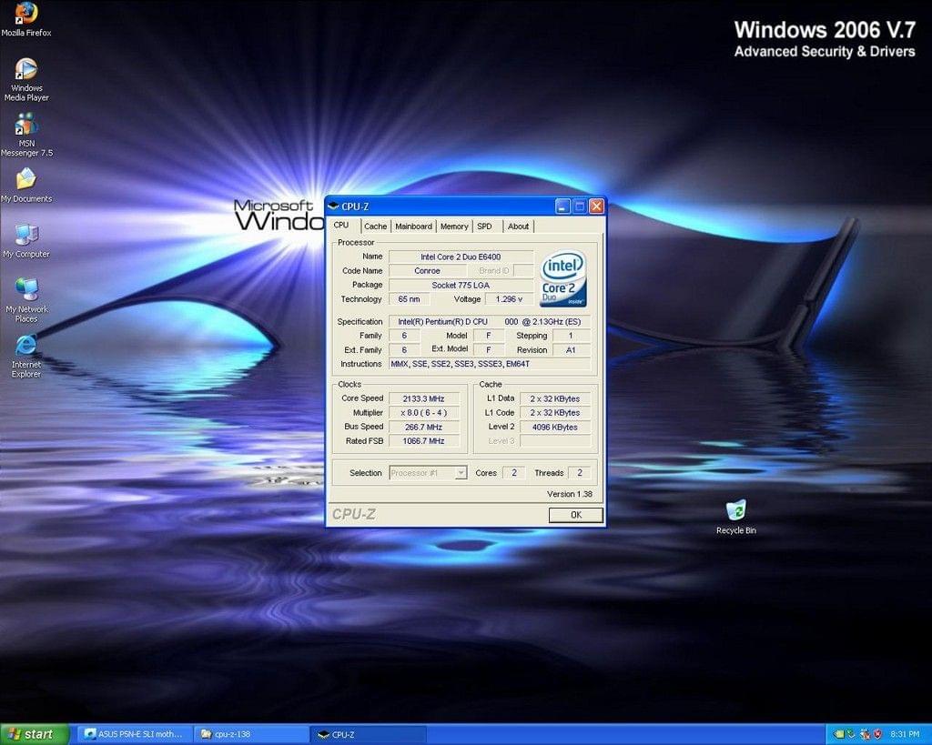Click the 1.296 v voltage value
This screenshot has width=932, height=745.
click(509, 299)
